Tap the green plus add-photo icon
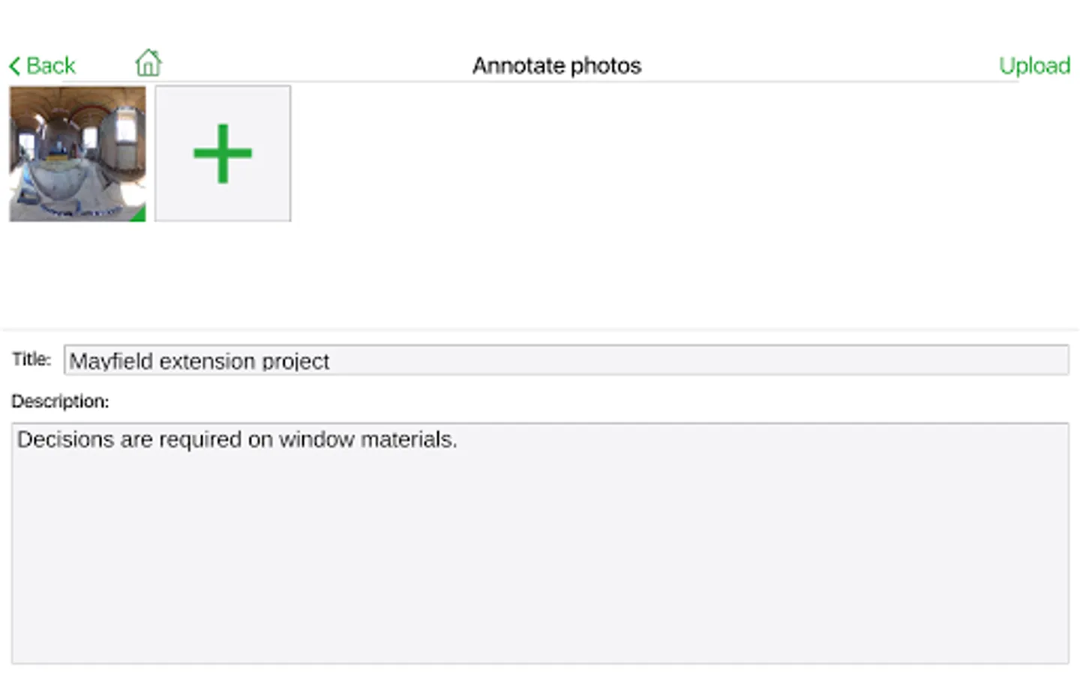Screen dimensions: 1080x675 click(223, 154)
